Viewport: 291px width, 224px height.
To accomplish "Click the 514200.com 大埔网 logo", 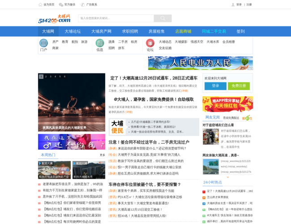I will [54, 19].
